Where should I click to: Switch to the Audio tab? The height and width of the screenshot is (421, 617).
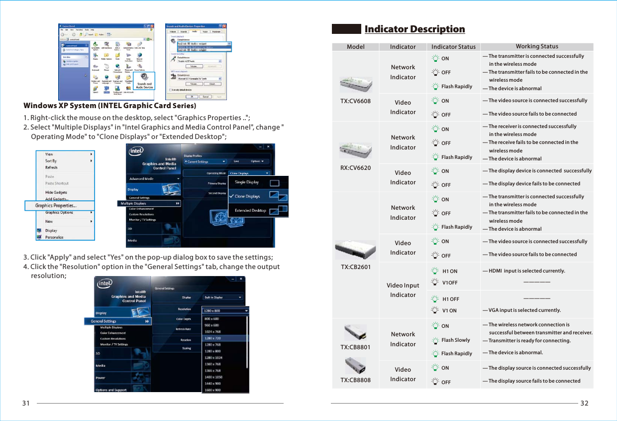coord(195,31)
